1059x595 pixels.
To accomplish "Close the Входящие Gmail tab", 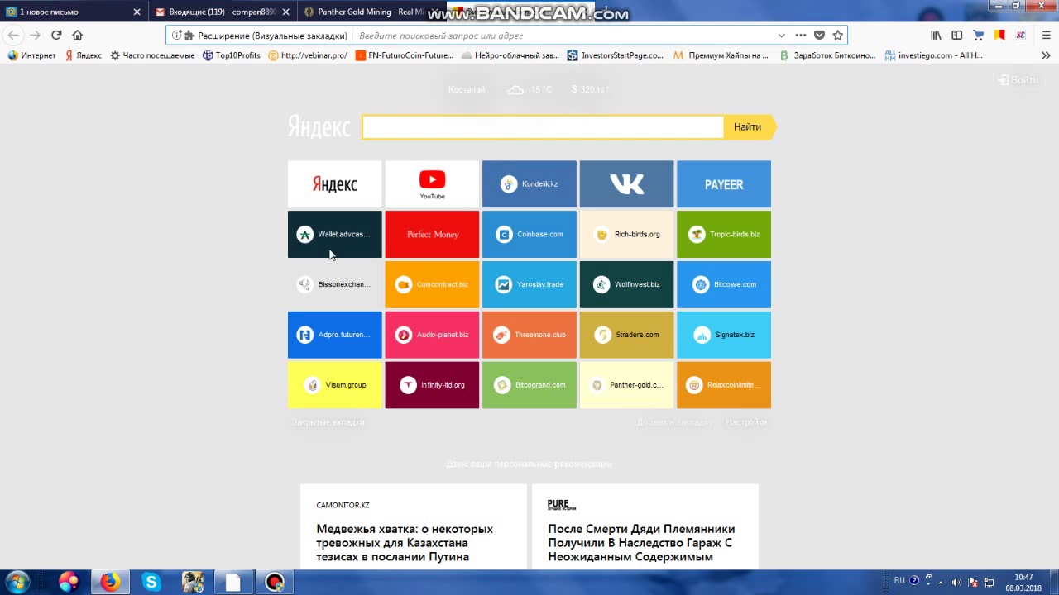I will click(x=285, y=12).
